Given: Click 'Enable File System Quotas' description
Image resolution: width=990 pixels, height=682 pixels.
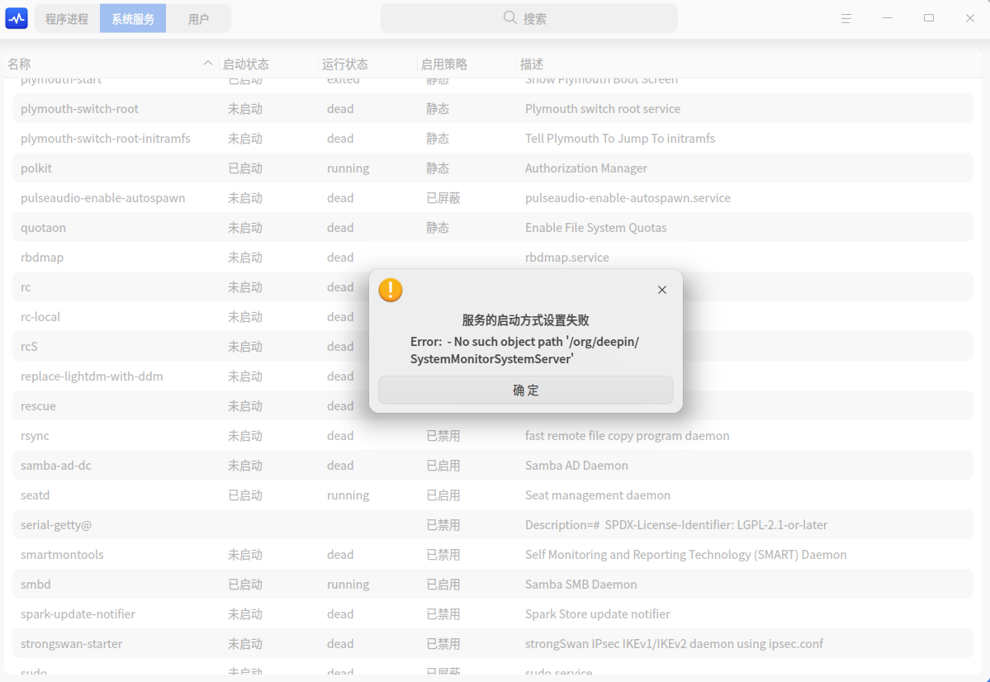Looking at the screenshot, I should 595,227.
